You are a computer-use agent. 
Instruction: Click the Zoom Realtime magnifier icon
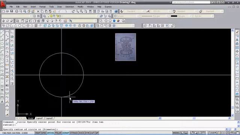tap(77, 11)
